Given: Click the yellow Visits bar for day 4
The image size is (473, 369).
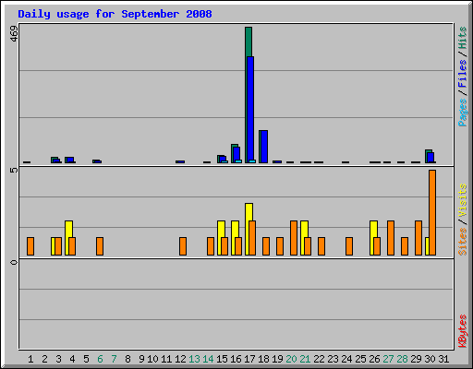Looking at the screenshot, I should pyautogui.click(x=68, y=229).
